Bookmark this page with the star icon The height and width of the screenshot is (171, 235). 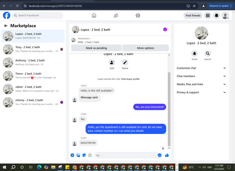click(x=194, y=6)
